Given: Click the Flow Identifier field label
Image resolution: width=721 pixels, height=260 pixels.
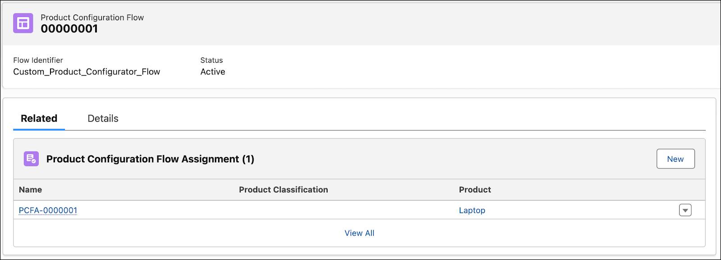Looking at the screenshot, I should click(38, 60).
